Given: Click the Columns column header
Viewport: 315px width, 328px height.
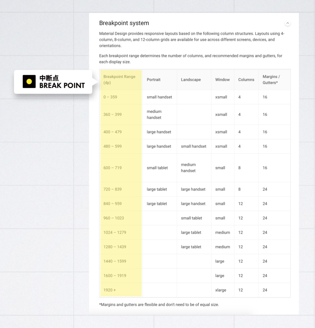Looking at the screenshot, I should 246,80.
